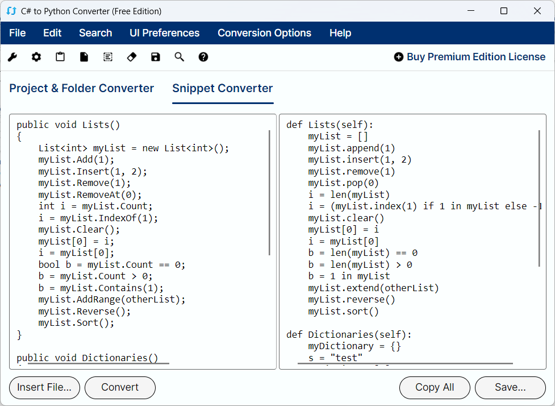Screen dimensions: 555x406
Task: Expand the Search menu
Action: [x=95, y=33]
